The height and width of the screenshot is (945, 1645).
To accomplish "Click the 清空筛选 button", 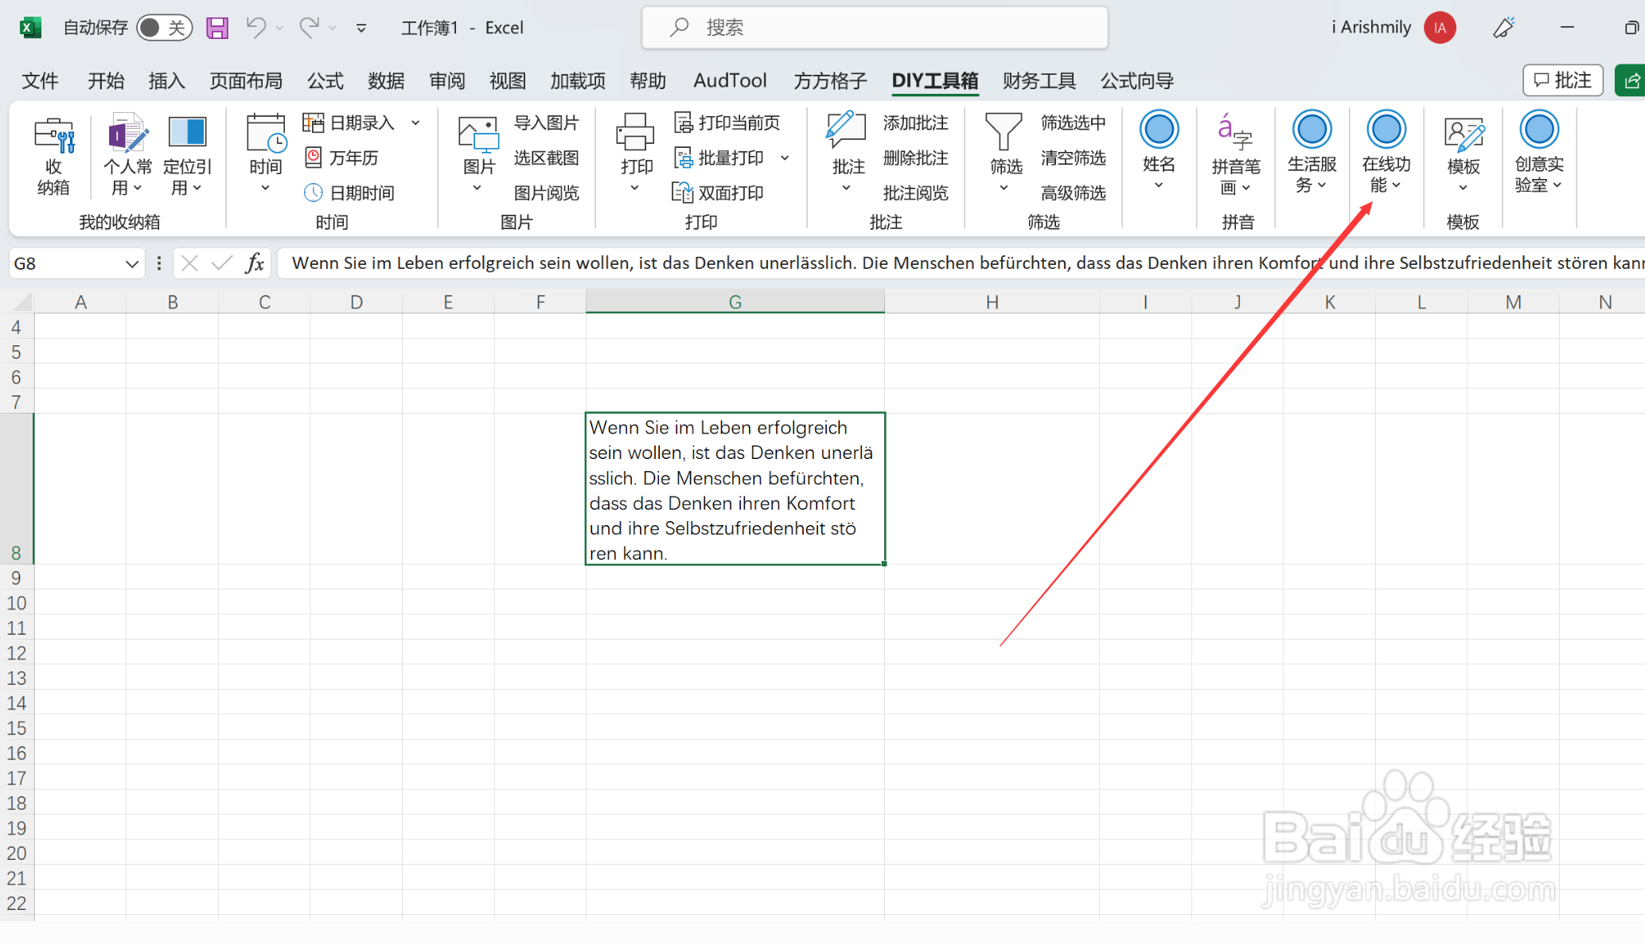I will (x=1073, y=157).
